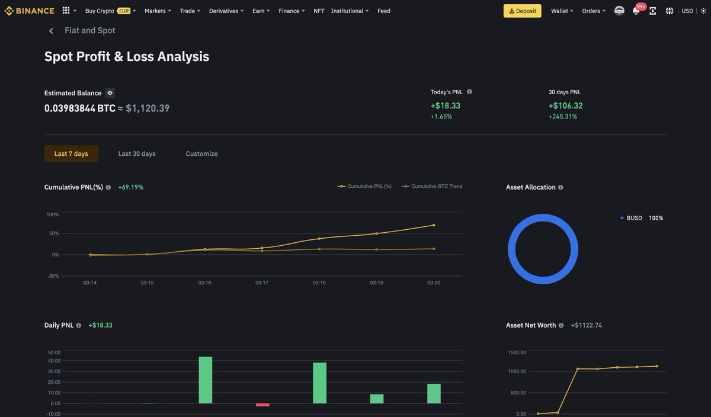711x417 pixels.
Task: Go back using the Fiat and Spot arrow
Action: tap(51, 31)
